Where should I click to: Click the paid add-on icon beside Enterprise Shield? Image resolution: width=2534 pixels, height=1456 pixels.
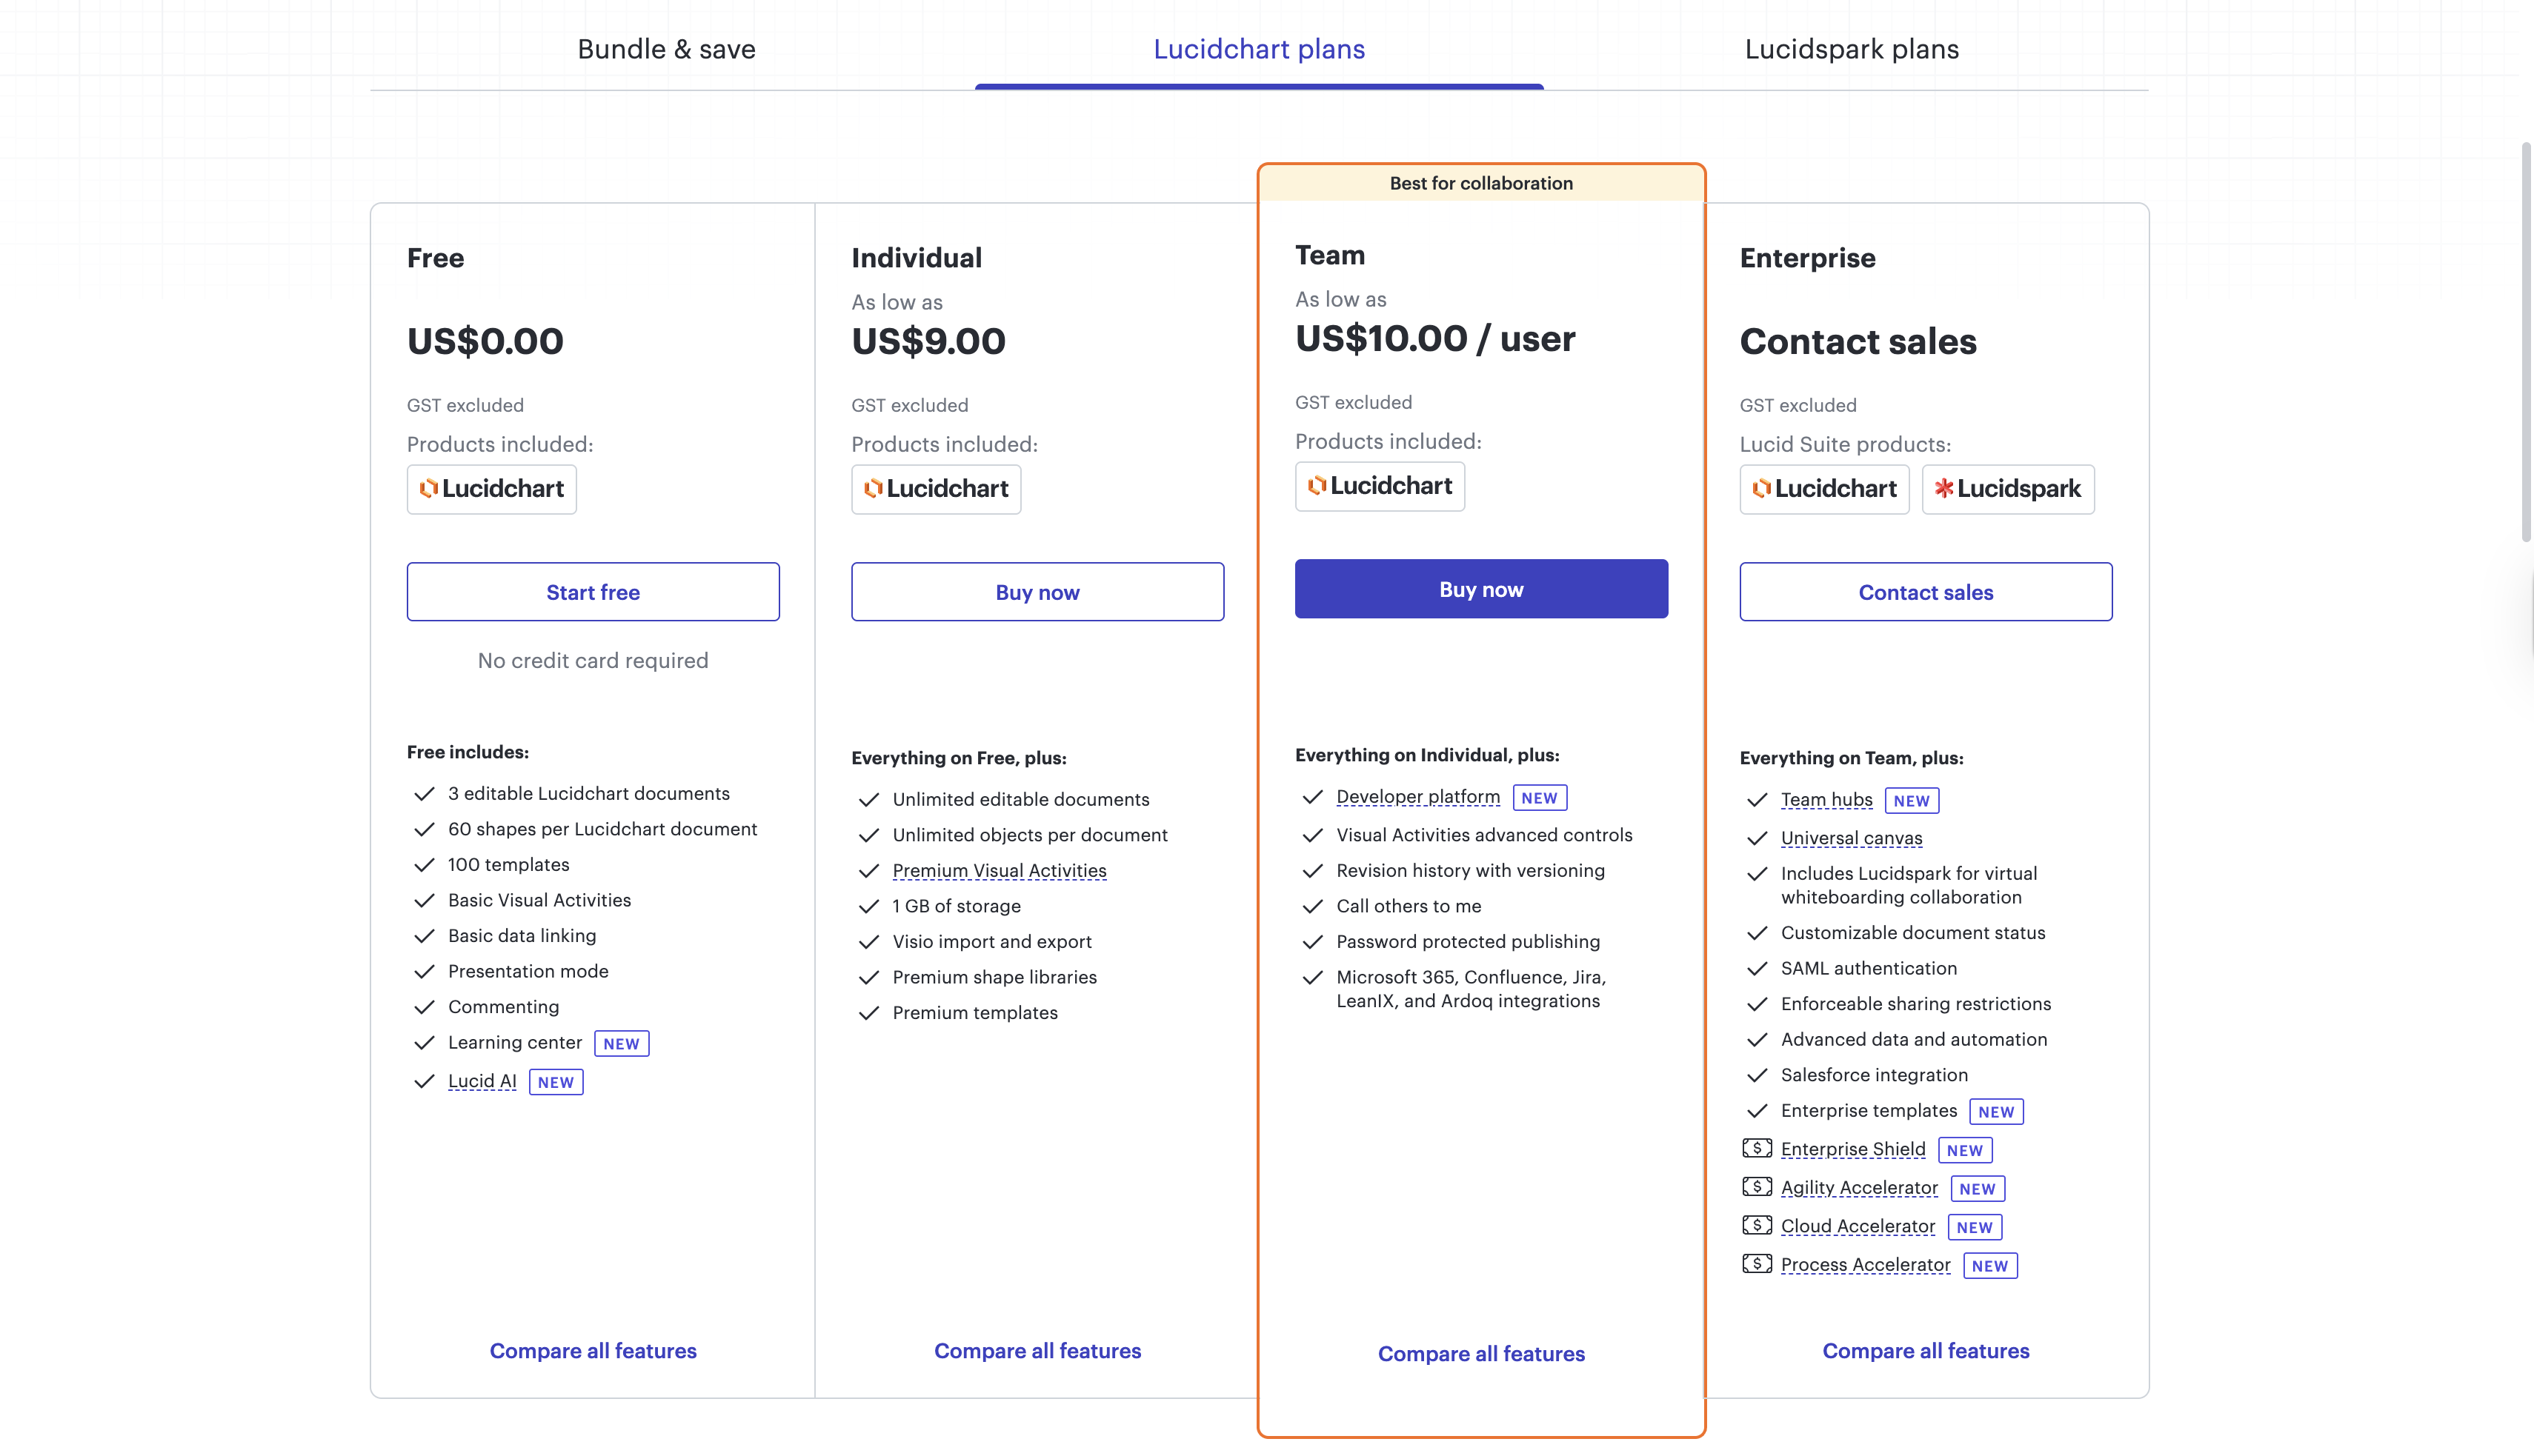click(1757, 1148)
